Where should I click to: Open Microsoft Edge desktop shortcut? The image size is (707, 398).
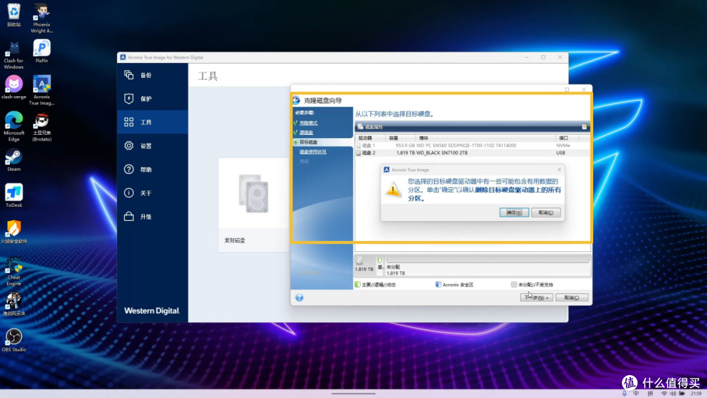14,126
